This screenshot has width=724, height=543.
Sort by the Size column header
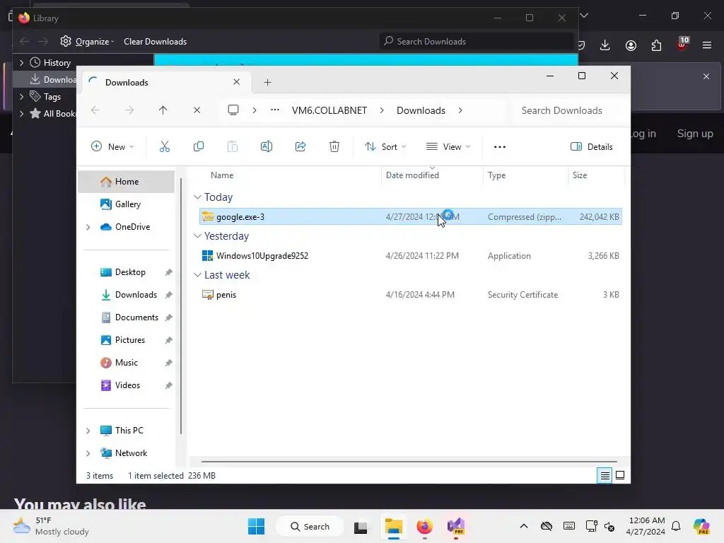pyautogui.click(x=596, y=175)
